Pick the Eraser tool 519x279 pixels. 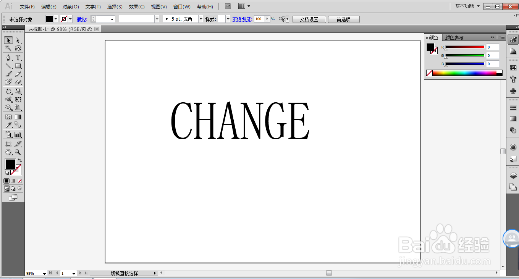pyautogui.click(x=18, y=82)
